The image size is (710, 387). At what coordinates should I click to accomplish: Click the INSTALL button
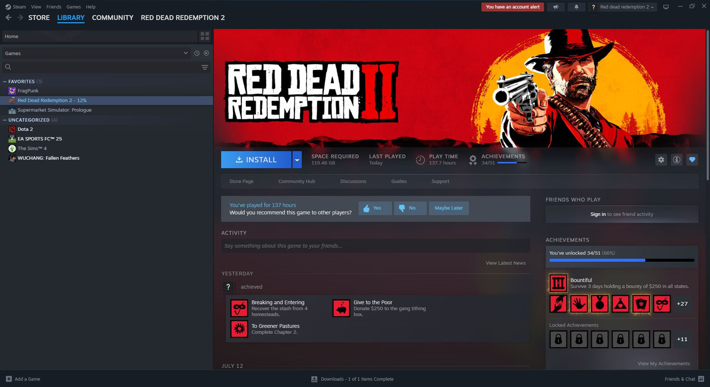(256, 160)
